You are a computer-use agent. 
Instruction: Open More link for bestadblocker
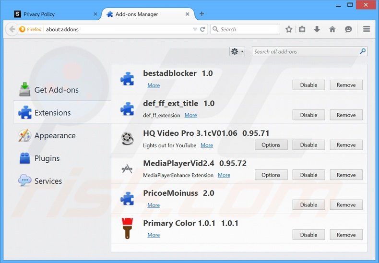pyautogui.click(x=154, y=85)
